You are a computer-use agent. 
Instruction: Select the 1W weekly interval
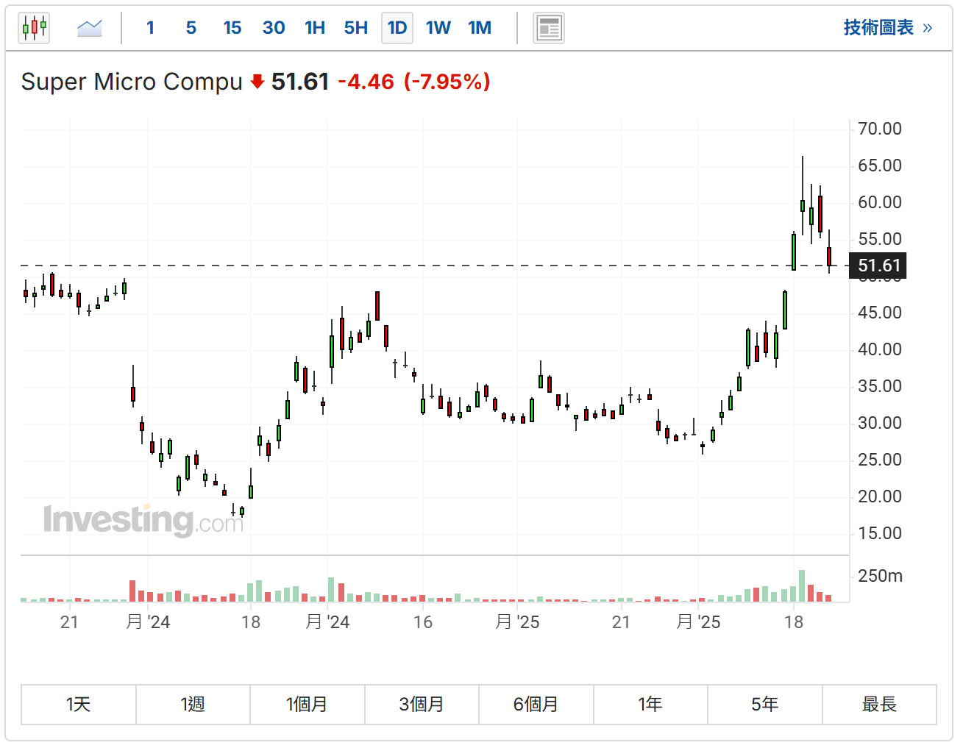tap(438, 28)
